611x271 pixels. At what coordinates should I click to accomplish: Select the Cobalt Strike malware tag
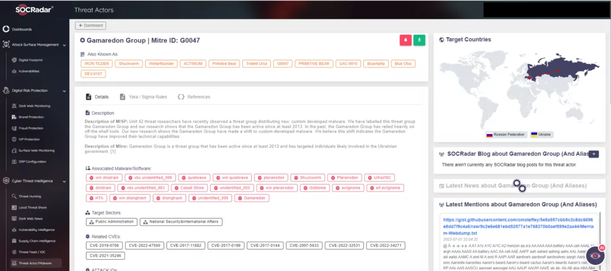[x=189, y=188]
